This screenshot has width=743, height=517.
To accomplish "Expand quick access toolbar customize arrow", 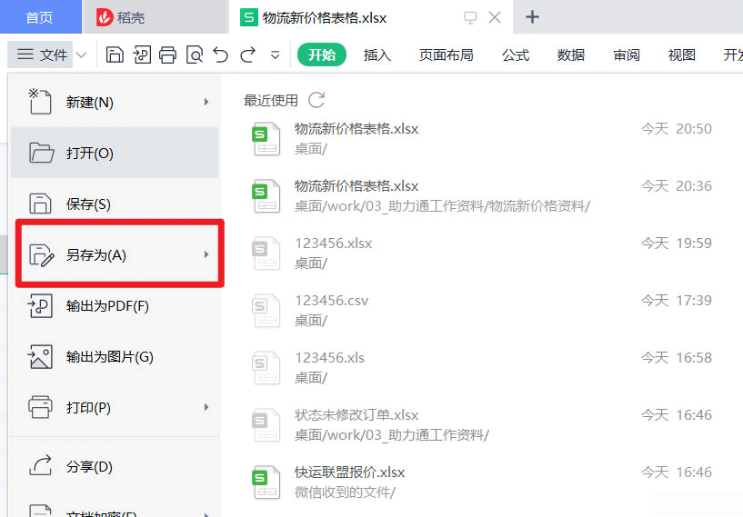I will pyautogui.click(x=275, y=55).
